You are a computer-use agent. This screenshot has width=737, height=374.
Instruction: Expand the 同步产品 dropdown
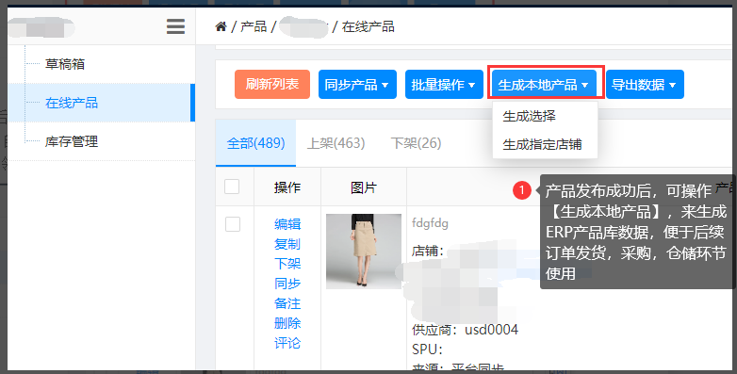(357, 84)
